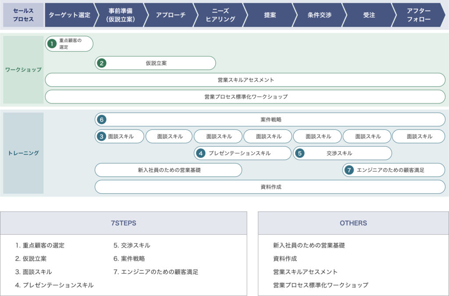449x296 pixels.
Task: Click list item 4. プレゼンテーションスキル
Action: [x=54, y=285]
